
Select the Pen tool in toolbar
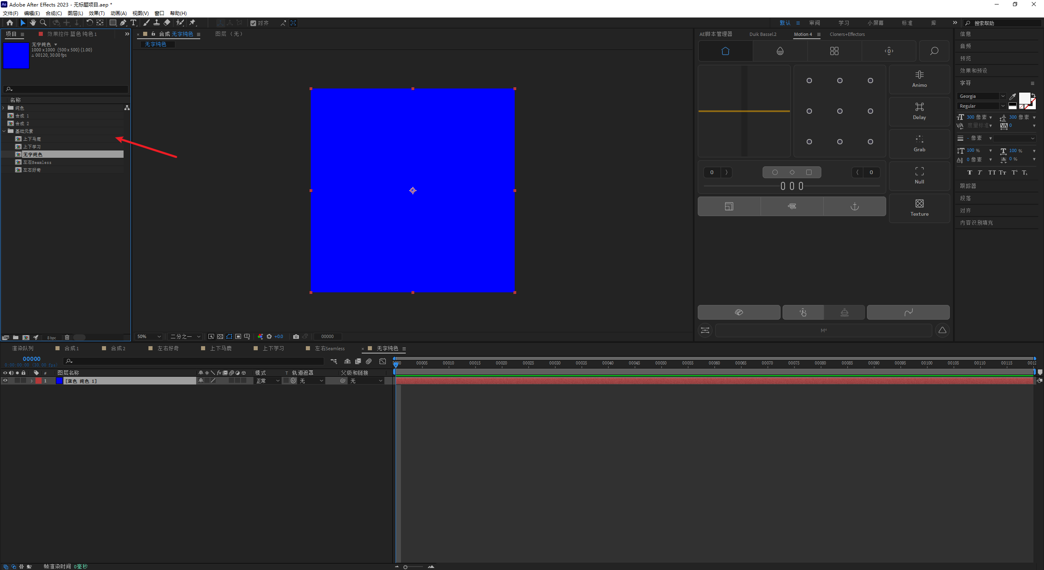pos(123,23)
